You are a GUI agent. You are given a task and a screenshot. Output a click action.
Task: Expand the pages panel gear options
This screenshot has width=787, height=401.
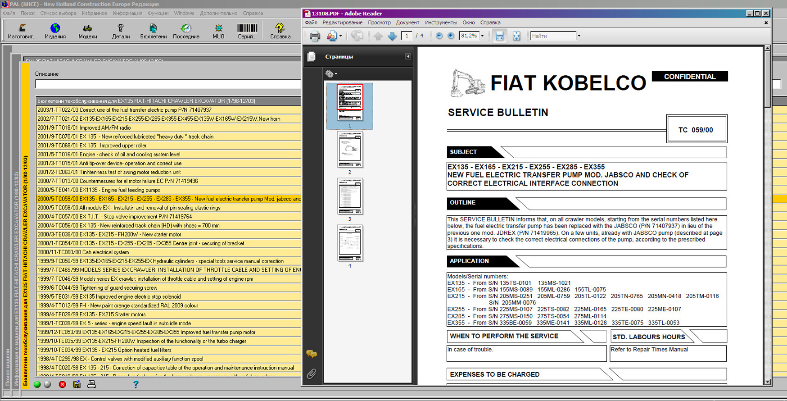coord(331,74)
